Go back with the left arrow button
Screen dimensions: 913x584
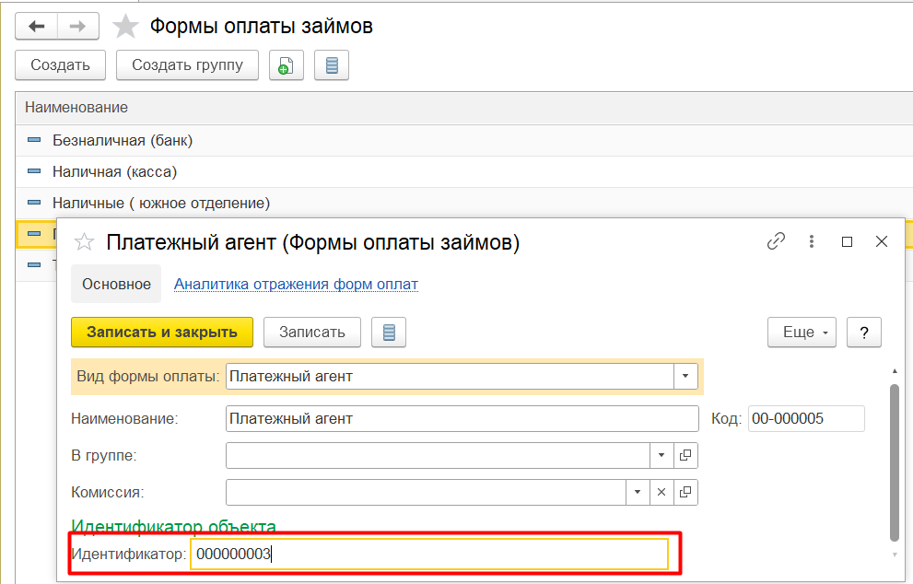point(37,26)
